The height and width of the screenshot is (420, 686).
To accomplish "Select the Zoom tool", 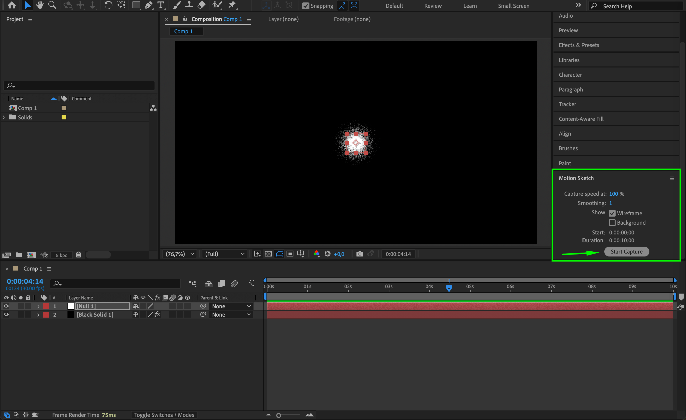I will (x=52, y=5).
